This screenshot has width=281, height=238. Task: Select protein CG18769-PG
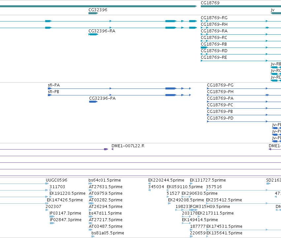pyautogui.click(x=220, y=85)
